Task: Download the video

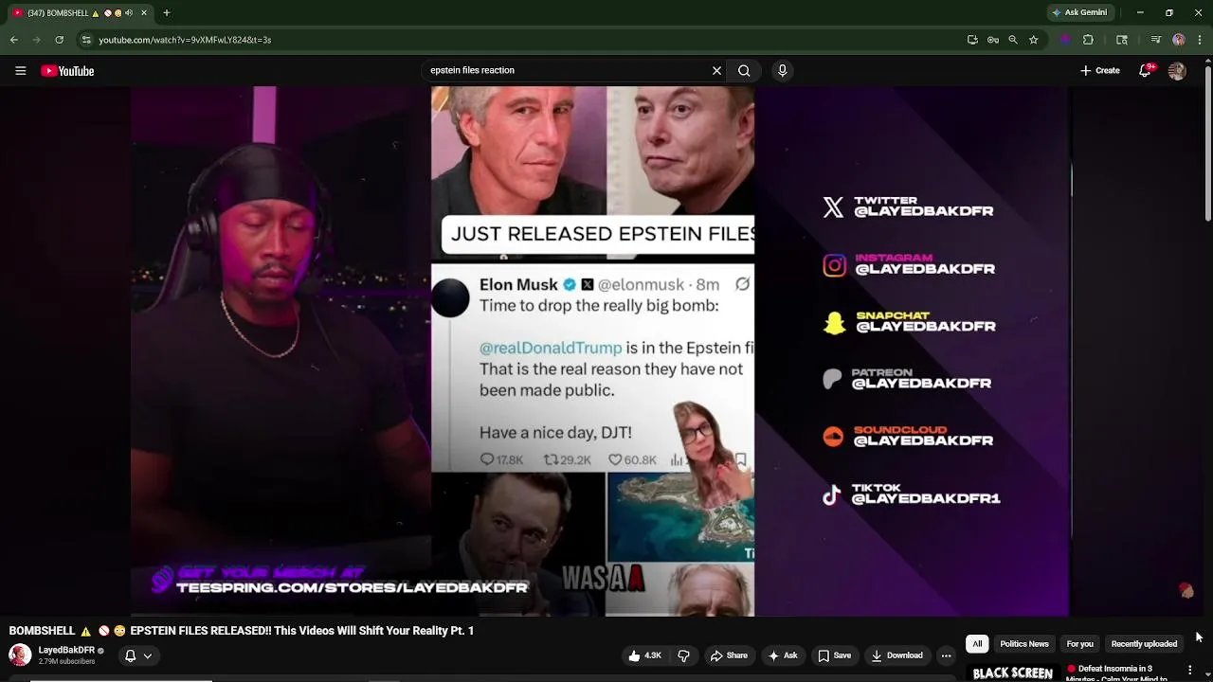Action: point(896,655)
